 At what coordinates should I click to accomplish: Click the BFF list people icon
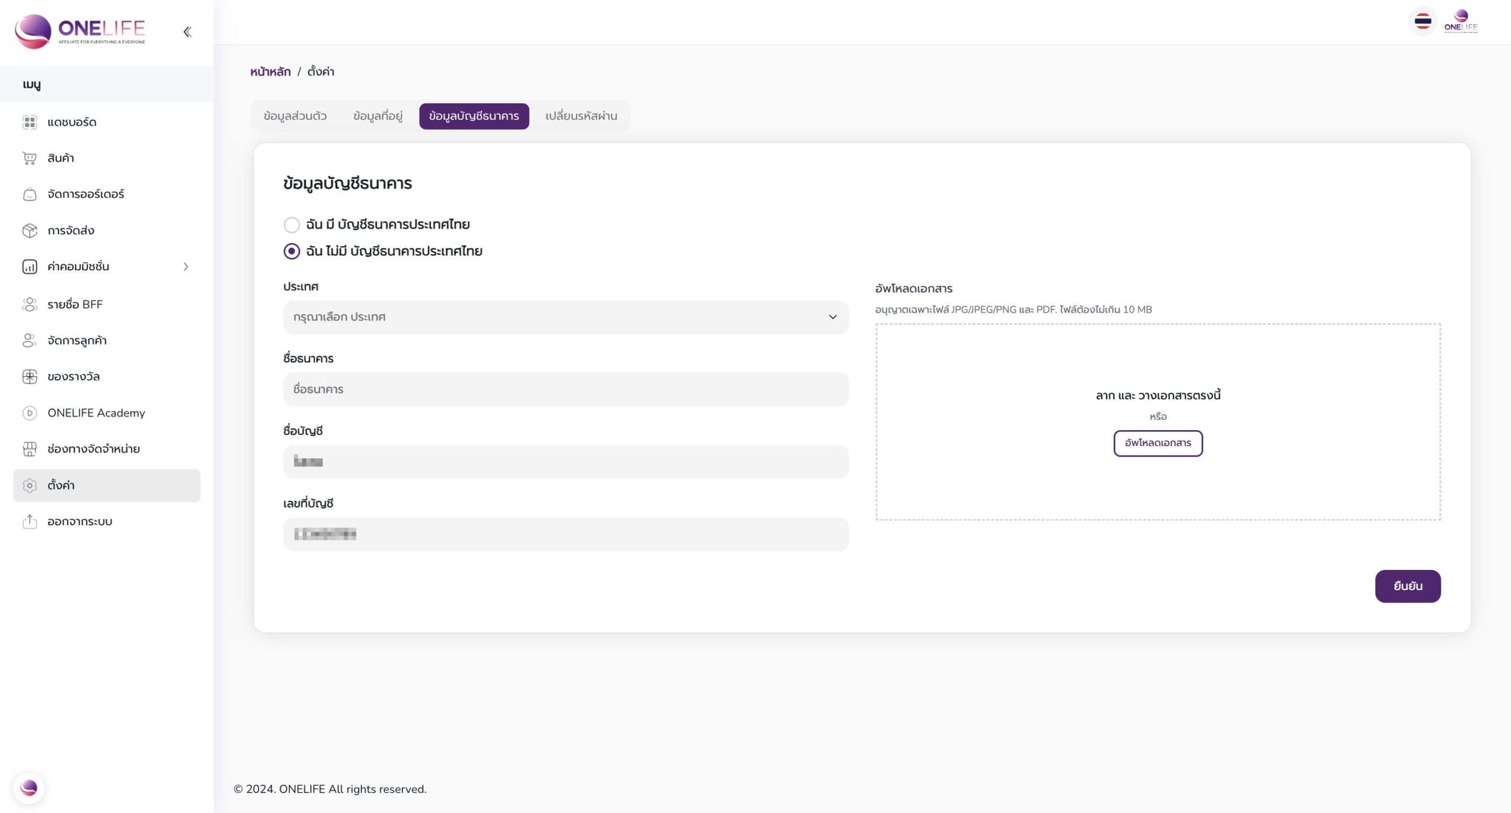[30, 304]
